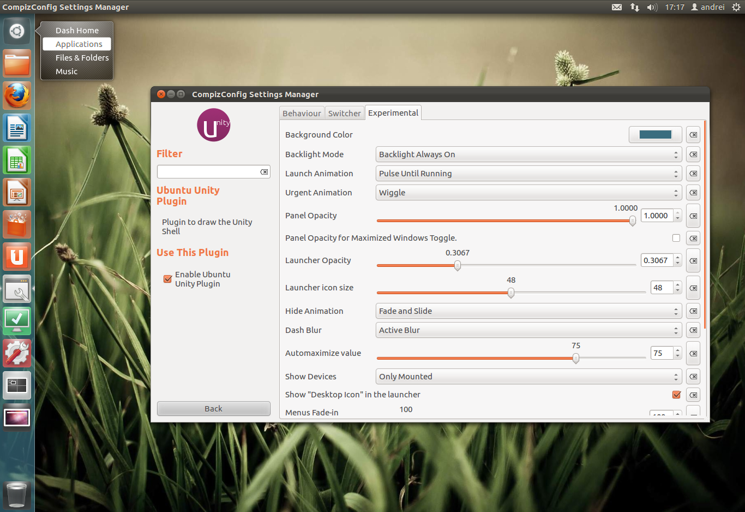Switch to the Behaviour tab

pos(302,112)
